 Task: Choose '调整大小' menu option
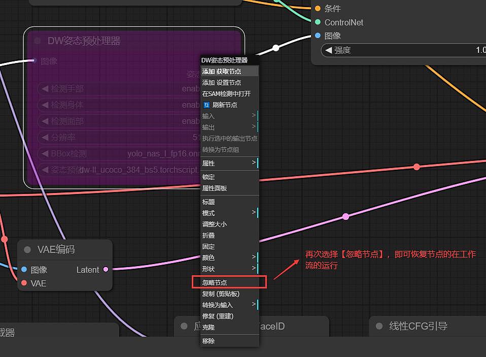[x=229, y=224]
